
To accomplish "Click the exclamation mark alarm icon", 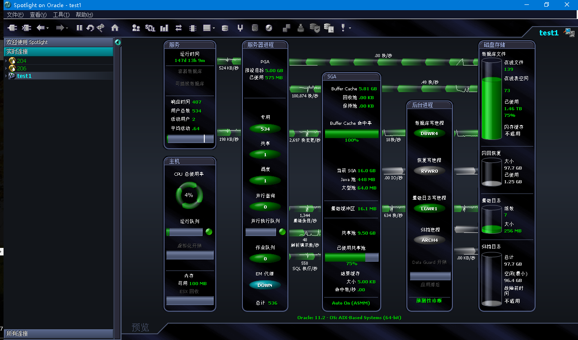I will 343,28.
